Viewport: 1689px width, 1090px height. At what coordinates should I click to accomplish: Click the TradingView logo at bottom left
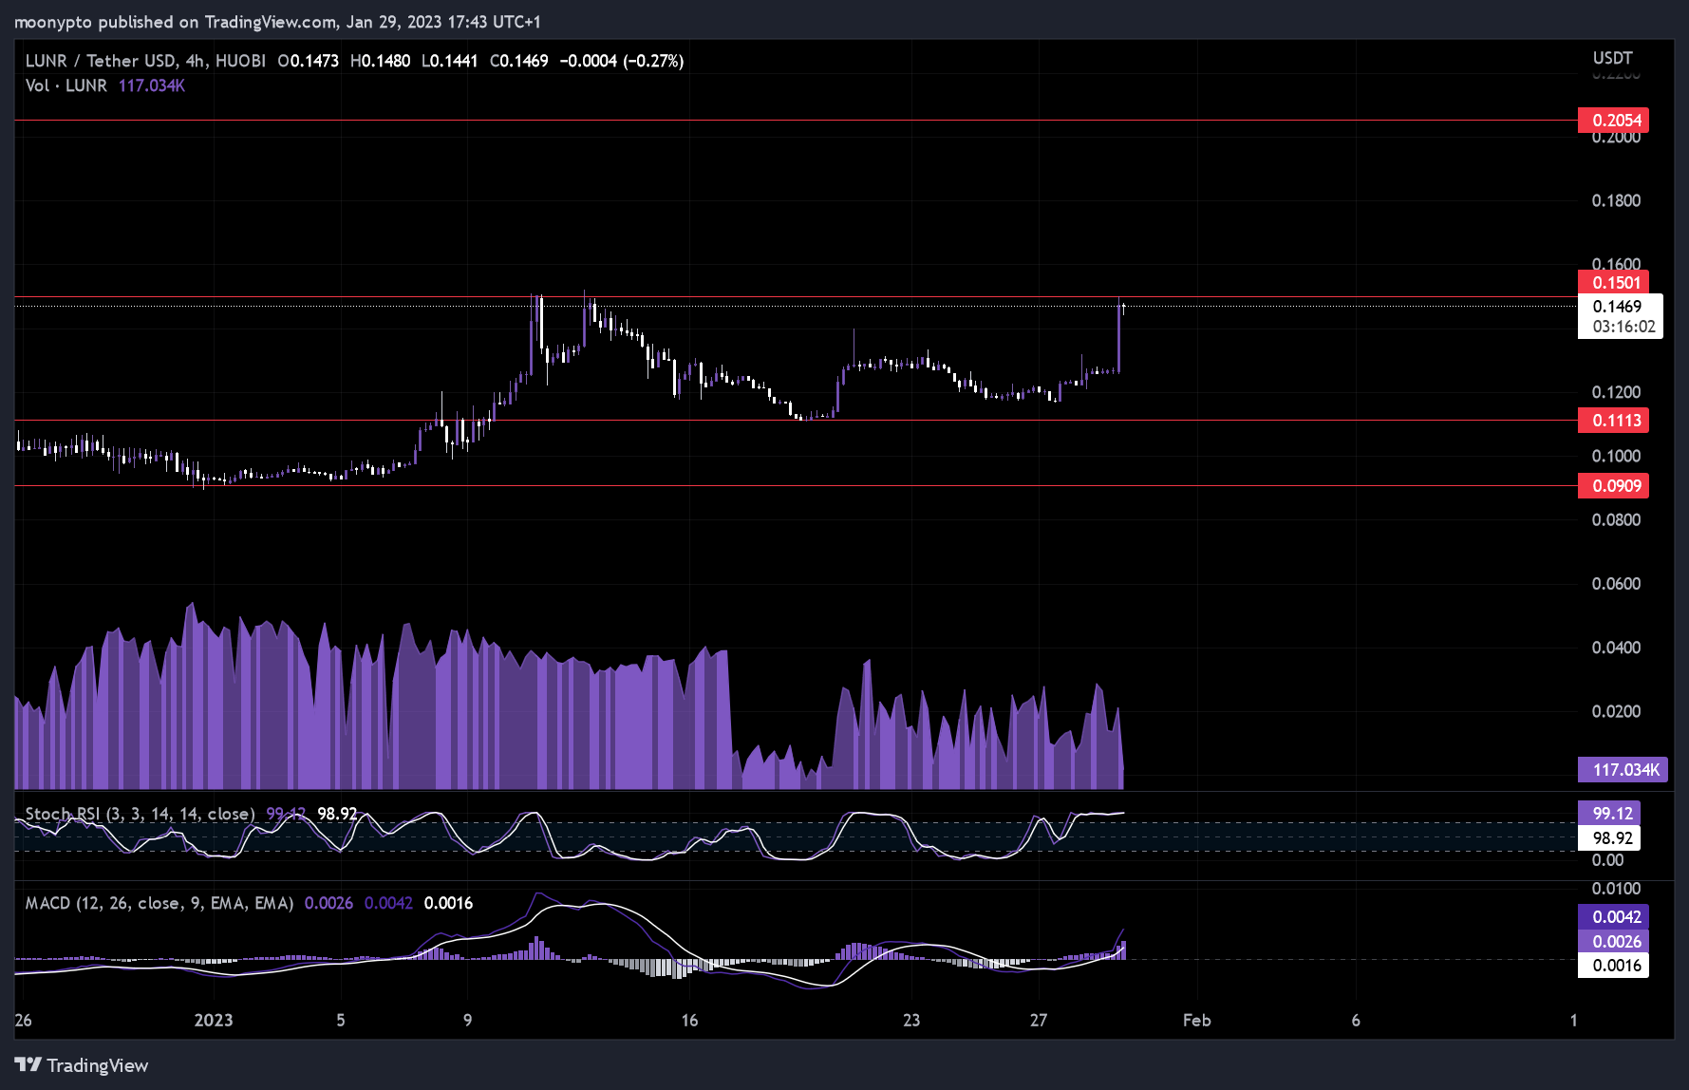click(82, 1065)
